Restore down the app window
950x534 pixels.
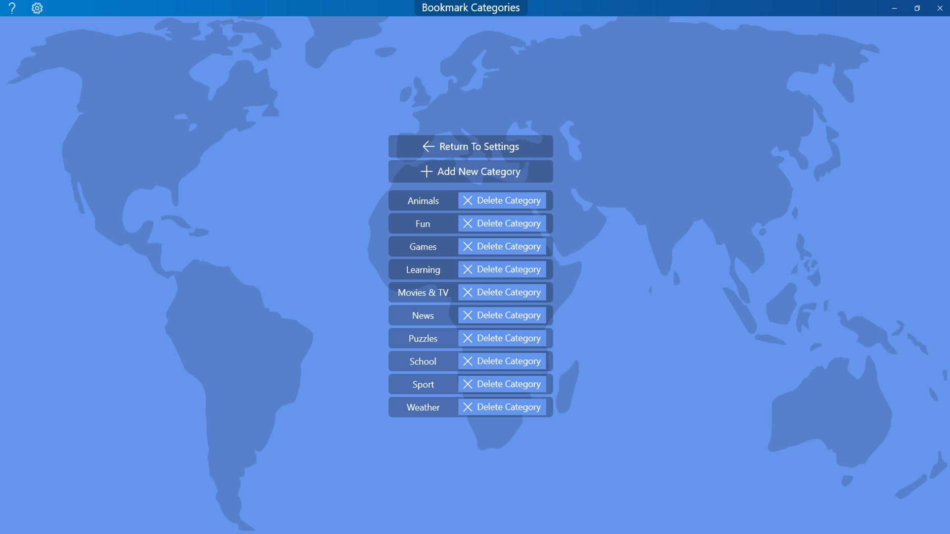917,8
